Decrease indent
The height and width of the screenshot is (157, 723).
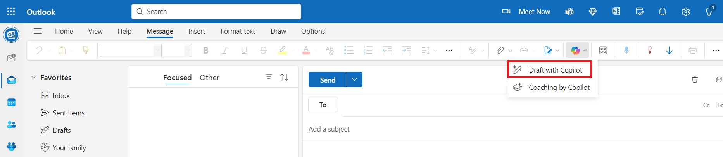pos(387,50)
